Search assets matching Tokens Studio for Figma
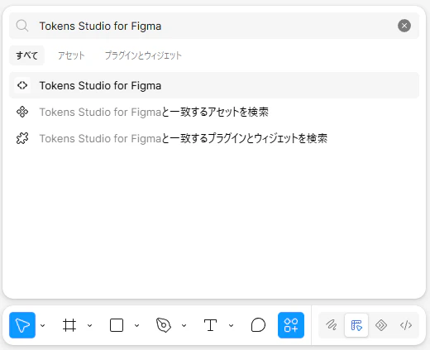 coord(214,112)
